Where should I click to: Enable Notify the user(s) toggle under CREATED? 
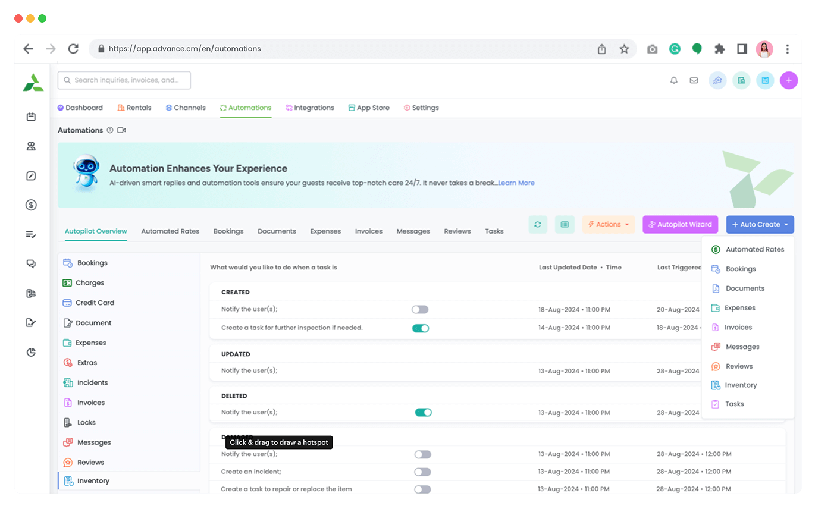tap(420, 310)
